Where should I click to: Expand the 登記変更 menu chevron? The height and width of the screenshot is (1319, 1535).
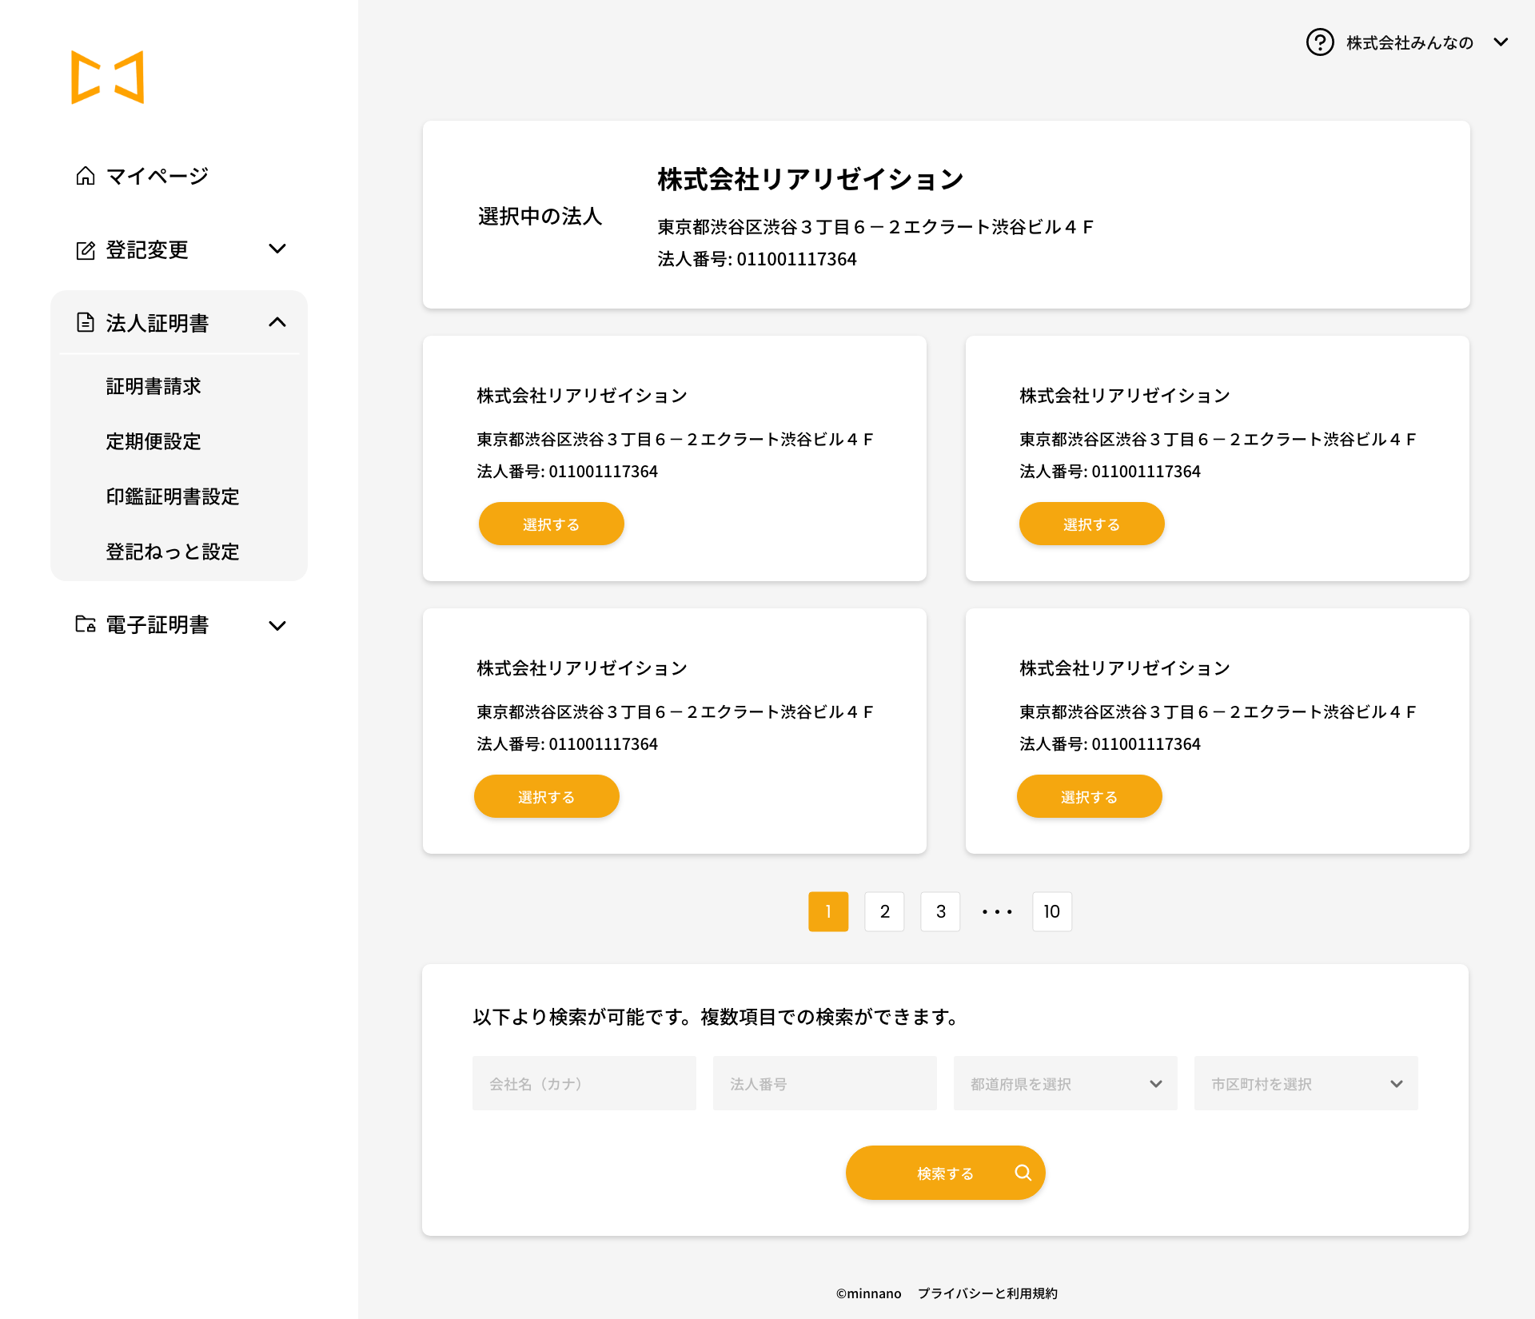pyautogui.click(x=277, y=249)
